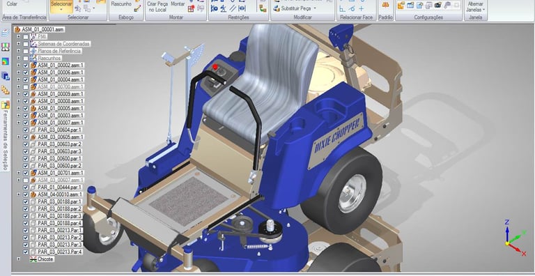Click the rightmost restriction icon in Restrições row
Screen dimensions: 535x276
[x=242, y=8]
